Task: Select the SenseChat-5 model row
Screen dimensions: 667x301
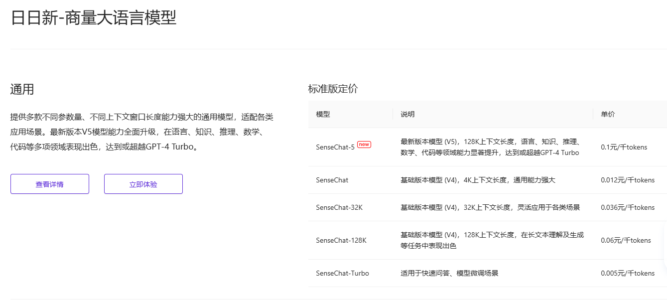Action: [337, 147]
